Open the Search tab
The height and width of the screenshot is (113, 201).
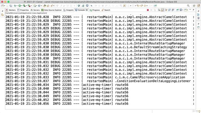[106, 10]
